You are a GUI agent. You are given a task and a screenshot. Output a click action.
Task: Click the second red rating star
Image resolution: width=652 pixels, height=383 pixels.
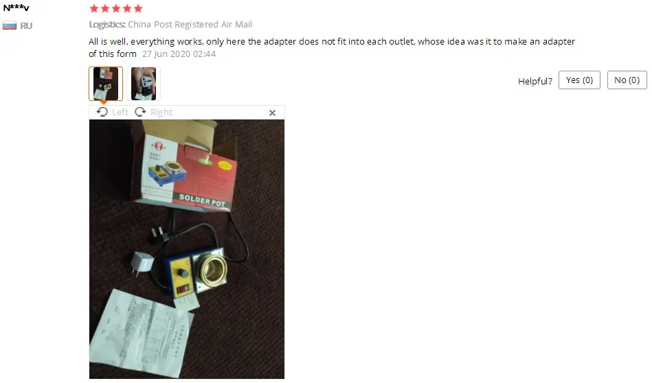pyautogui.click(x=105, y=8)
